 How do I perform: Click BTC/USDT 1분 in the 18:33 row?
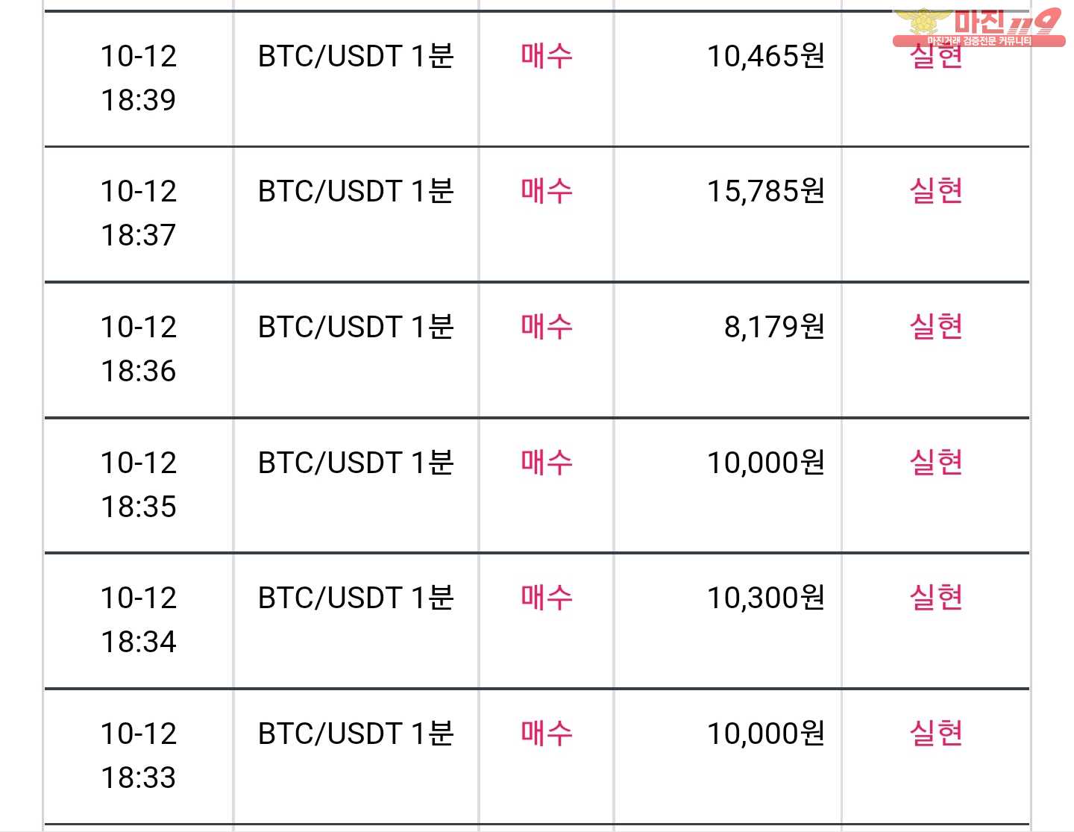[356, 734]
